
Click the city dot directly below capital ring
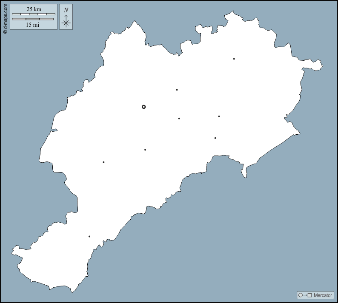click(145, 150)
